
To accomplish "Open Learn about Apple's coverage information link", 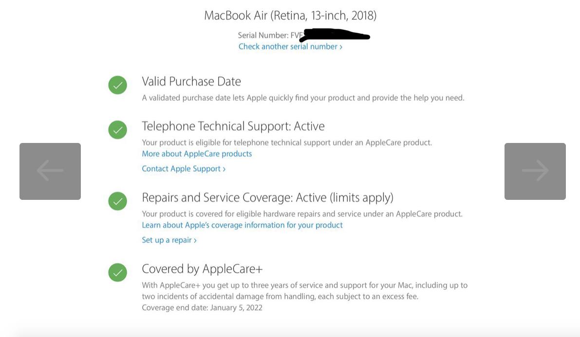I will 243,225.
